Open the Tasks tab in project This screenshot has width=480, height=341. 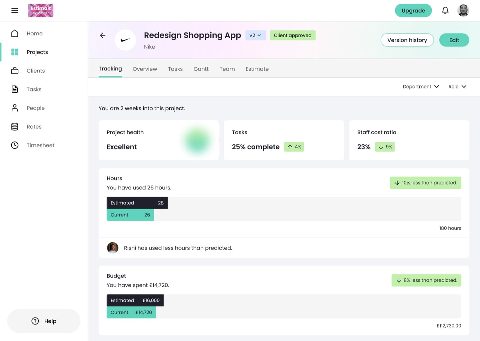pos(175,69)
